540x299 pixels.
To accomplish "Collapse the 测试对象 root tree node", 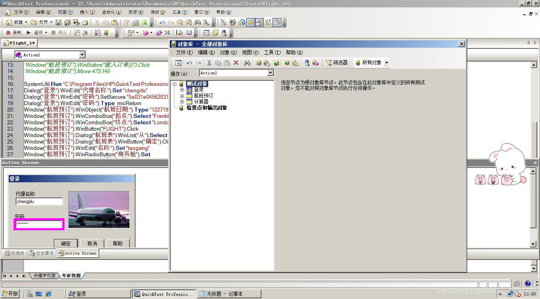I will [x=175, y=84].
